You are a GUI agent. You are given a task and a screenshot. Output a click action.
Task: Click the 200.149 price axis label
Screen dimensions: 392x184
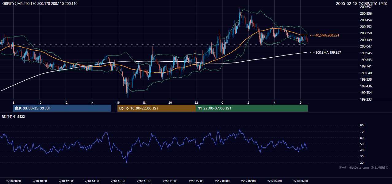(x=366, y=40)
